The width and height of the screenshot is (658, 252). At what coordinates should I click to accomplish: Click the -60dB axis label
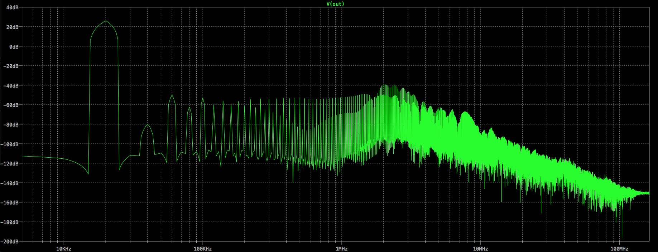(11, 105)
